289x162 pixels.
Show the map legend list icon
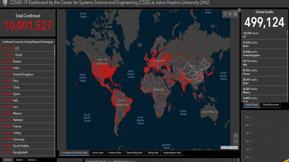[x=230, y=14]
